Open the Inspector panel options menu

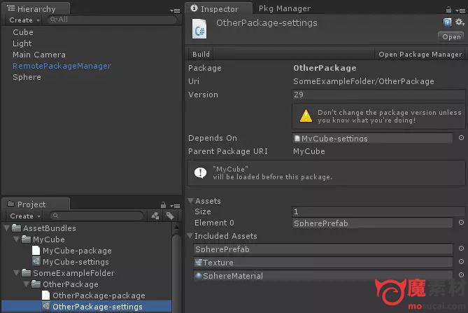(460, 11)
